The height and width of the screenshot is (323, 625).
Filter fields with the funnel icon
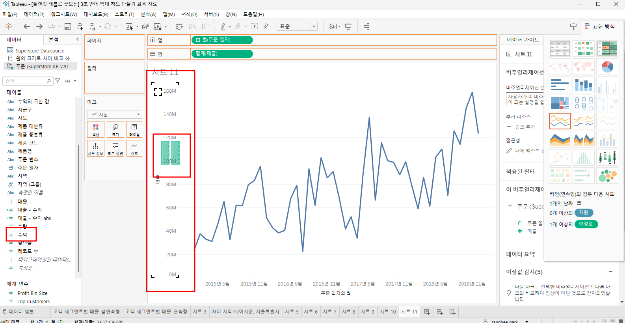[x=58, y=81]
